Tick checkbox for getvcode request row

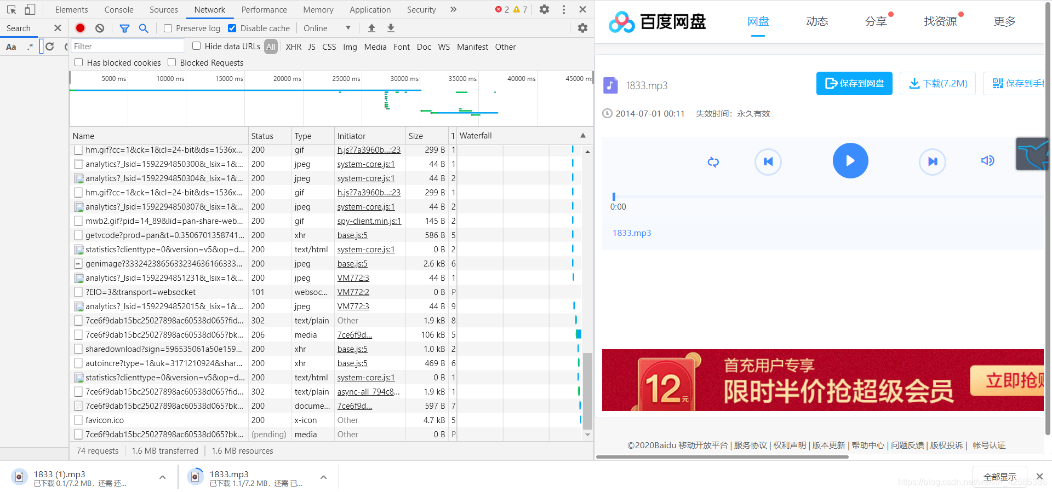point(78,235)
